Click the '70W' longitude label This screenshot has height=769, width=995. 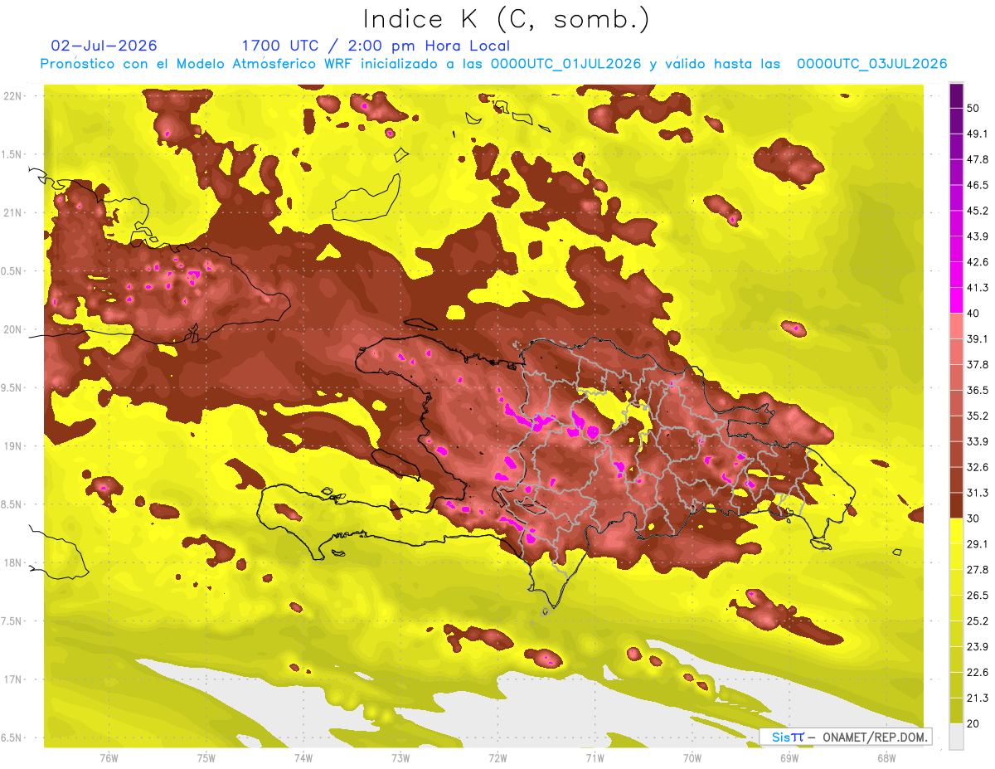pos(692,757)
